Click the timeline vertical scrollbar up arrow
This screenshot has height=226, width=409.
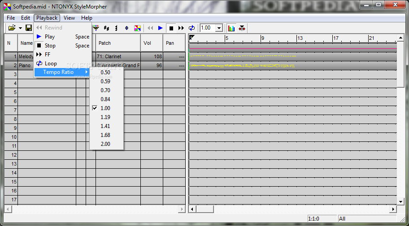(x=401, y=38)
